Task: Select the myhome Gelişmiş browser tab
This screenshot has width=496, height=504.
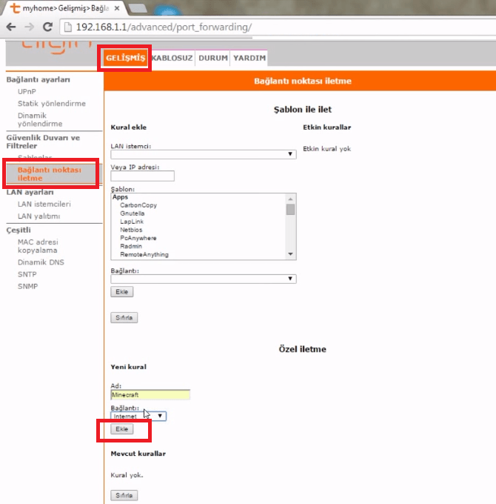Action: [64, 8]
